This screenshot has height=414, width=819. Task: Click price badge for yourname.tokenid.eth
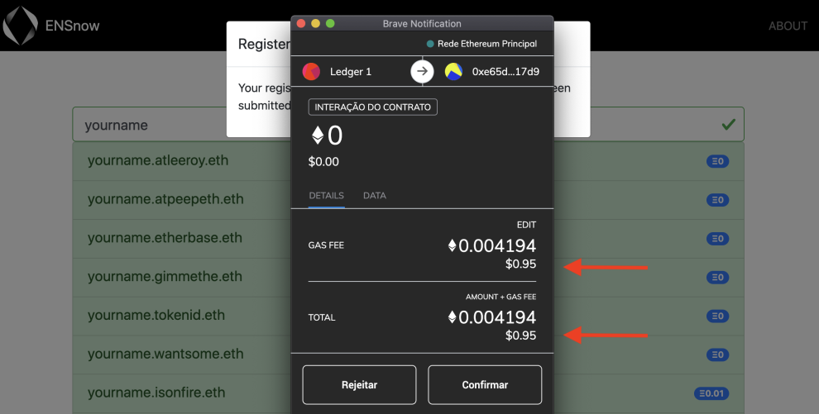pyautogui.click(x=718, y=316)
